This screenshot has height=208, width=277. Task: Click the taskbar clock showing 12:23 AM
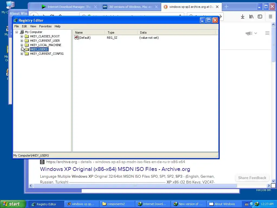[267, 204]
